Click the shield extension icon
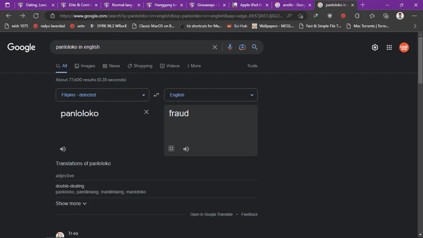 (x=329, y=16)
